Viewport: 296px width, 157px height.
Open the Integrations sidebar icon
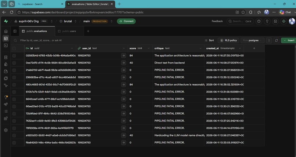6,118
